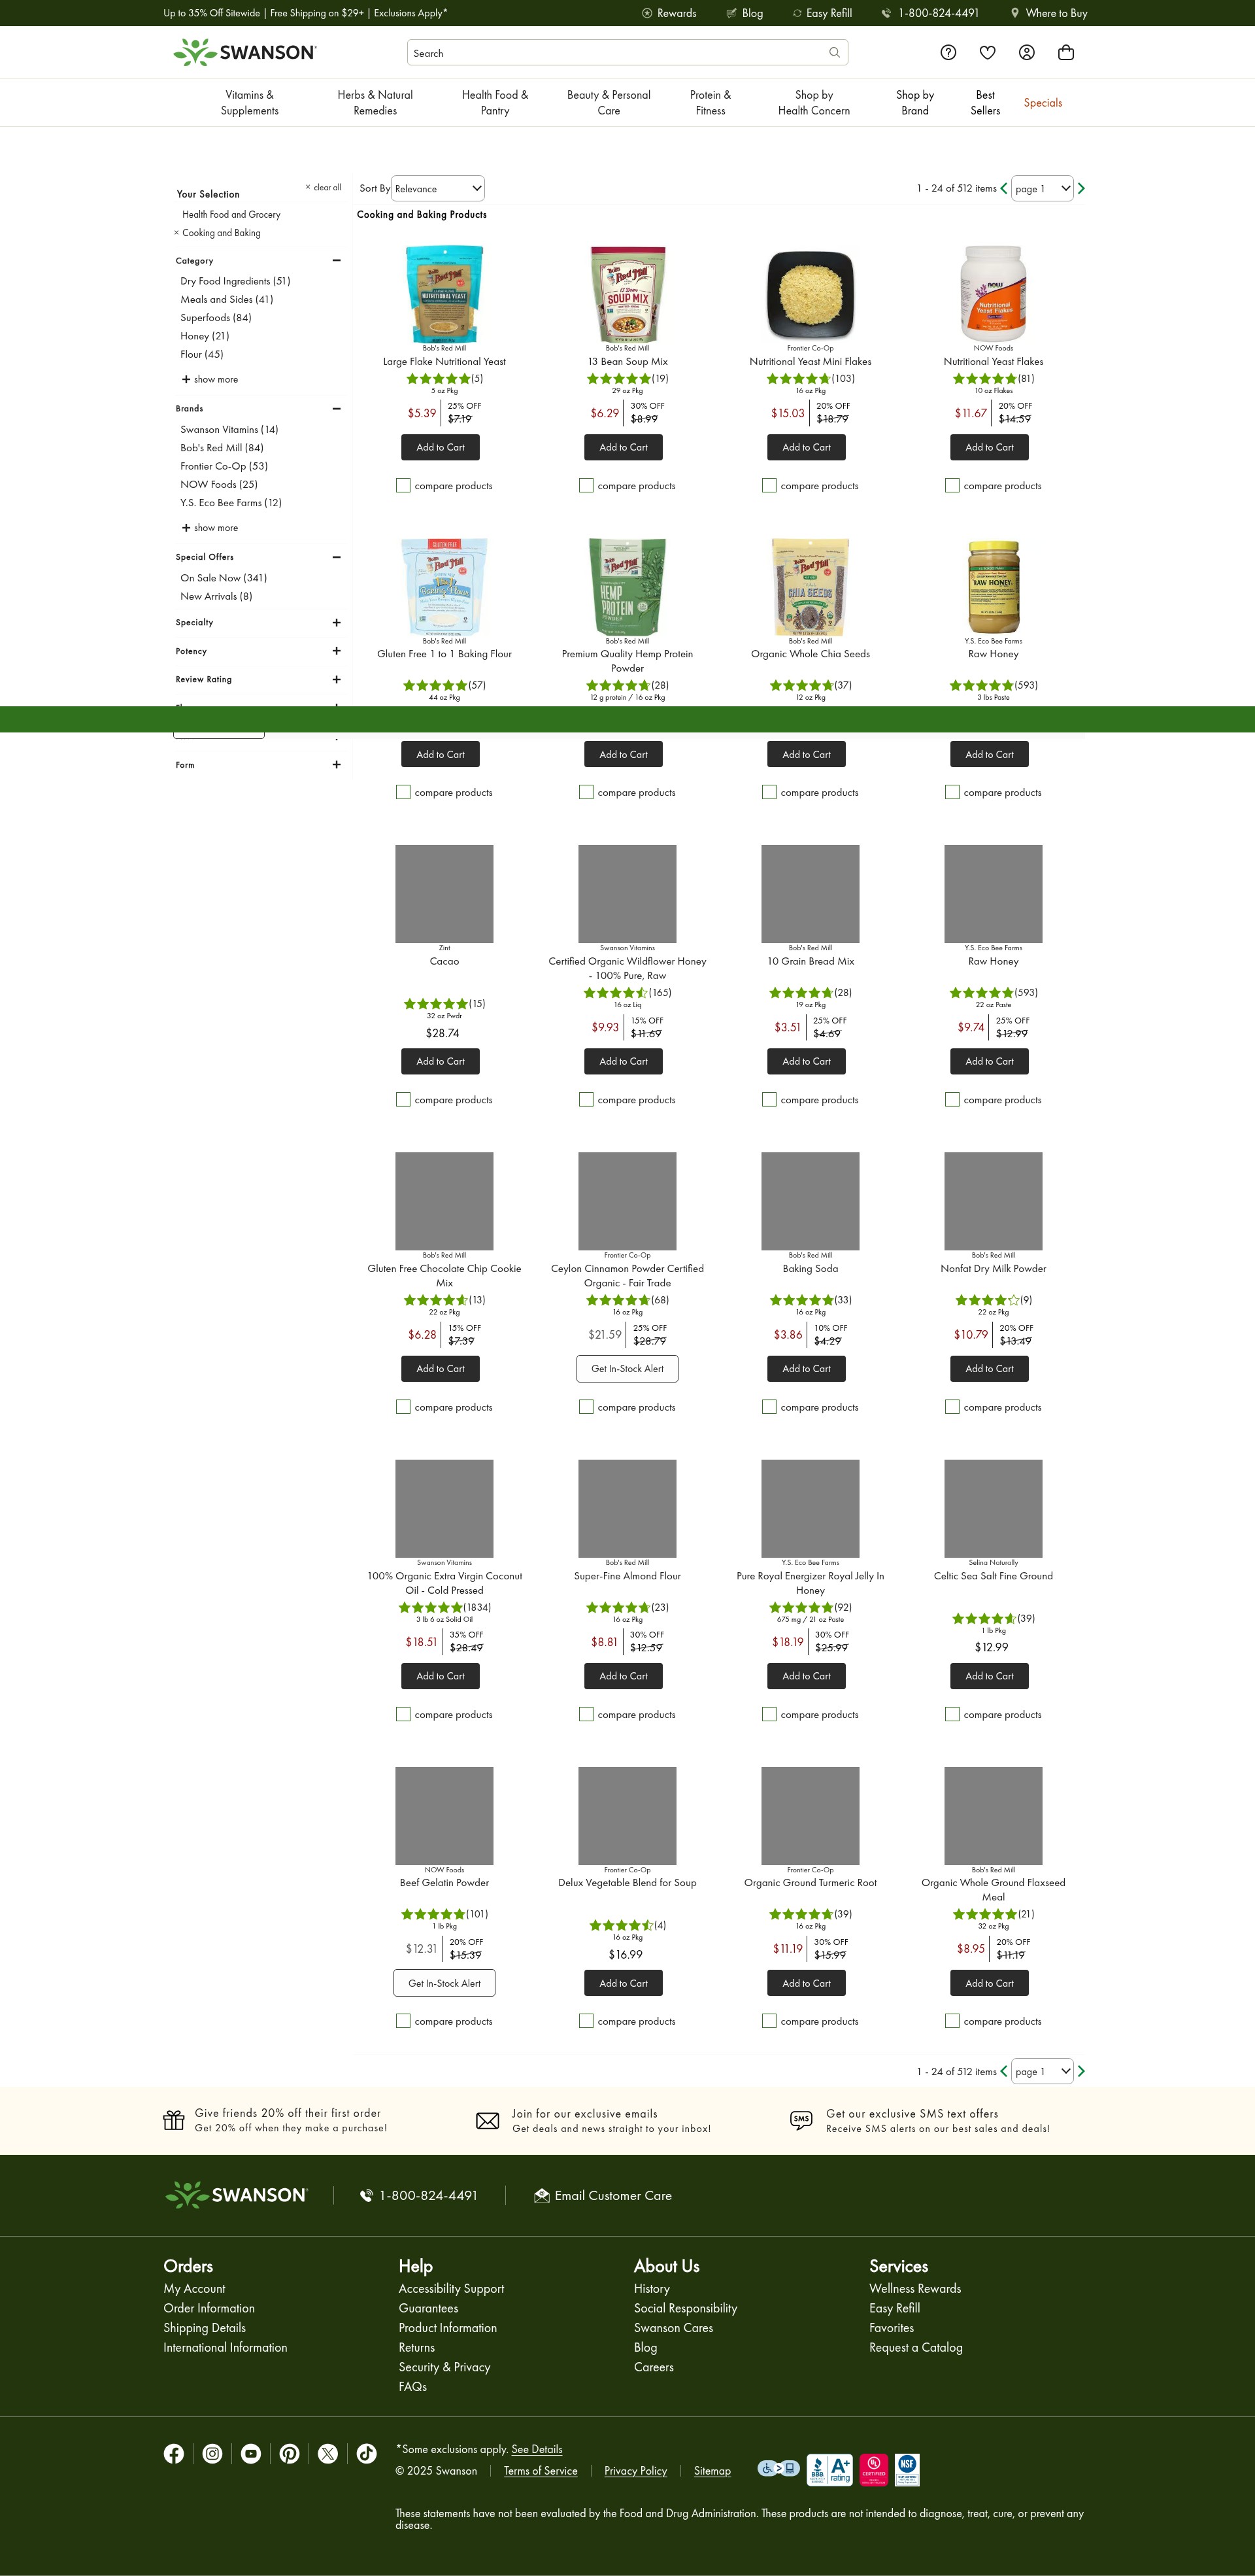Open Swanson YouTube icon
The image size is (1255, 2576).
click(251, 2453)
